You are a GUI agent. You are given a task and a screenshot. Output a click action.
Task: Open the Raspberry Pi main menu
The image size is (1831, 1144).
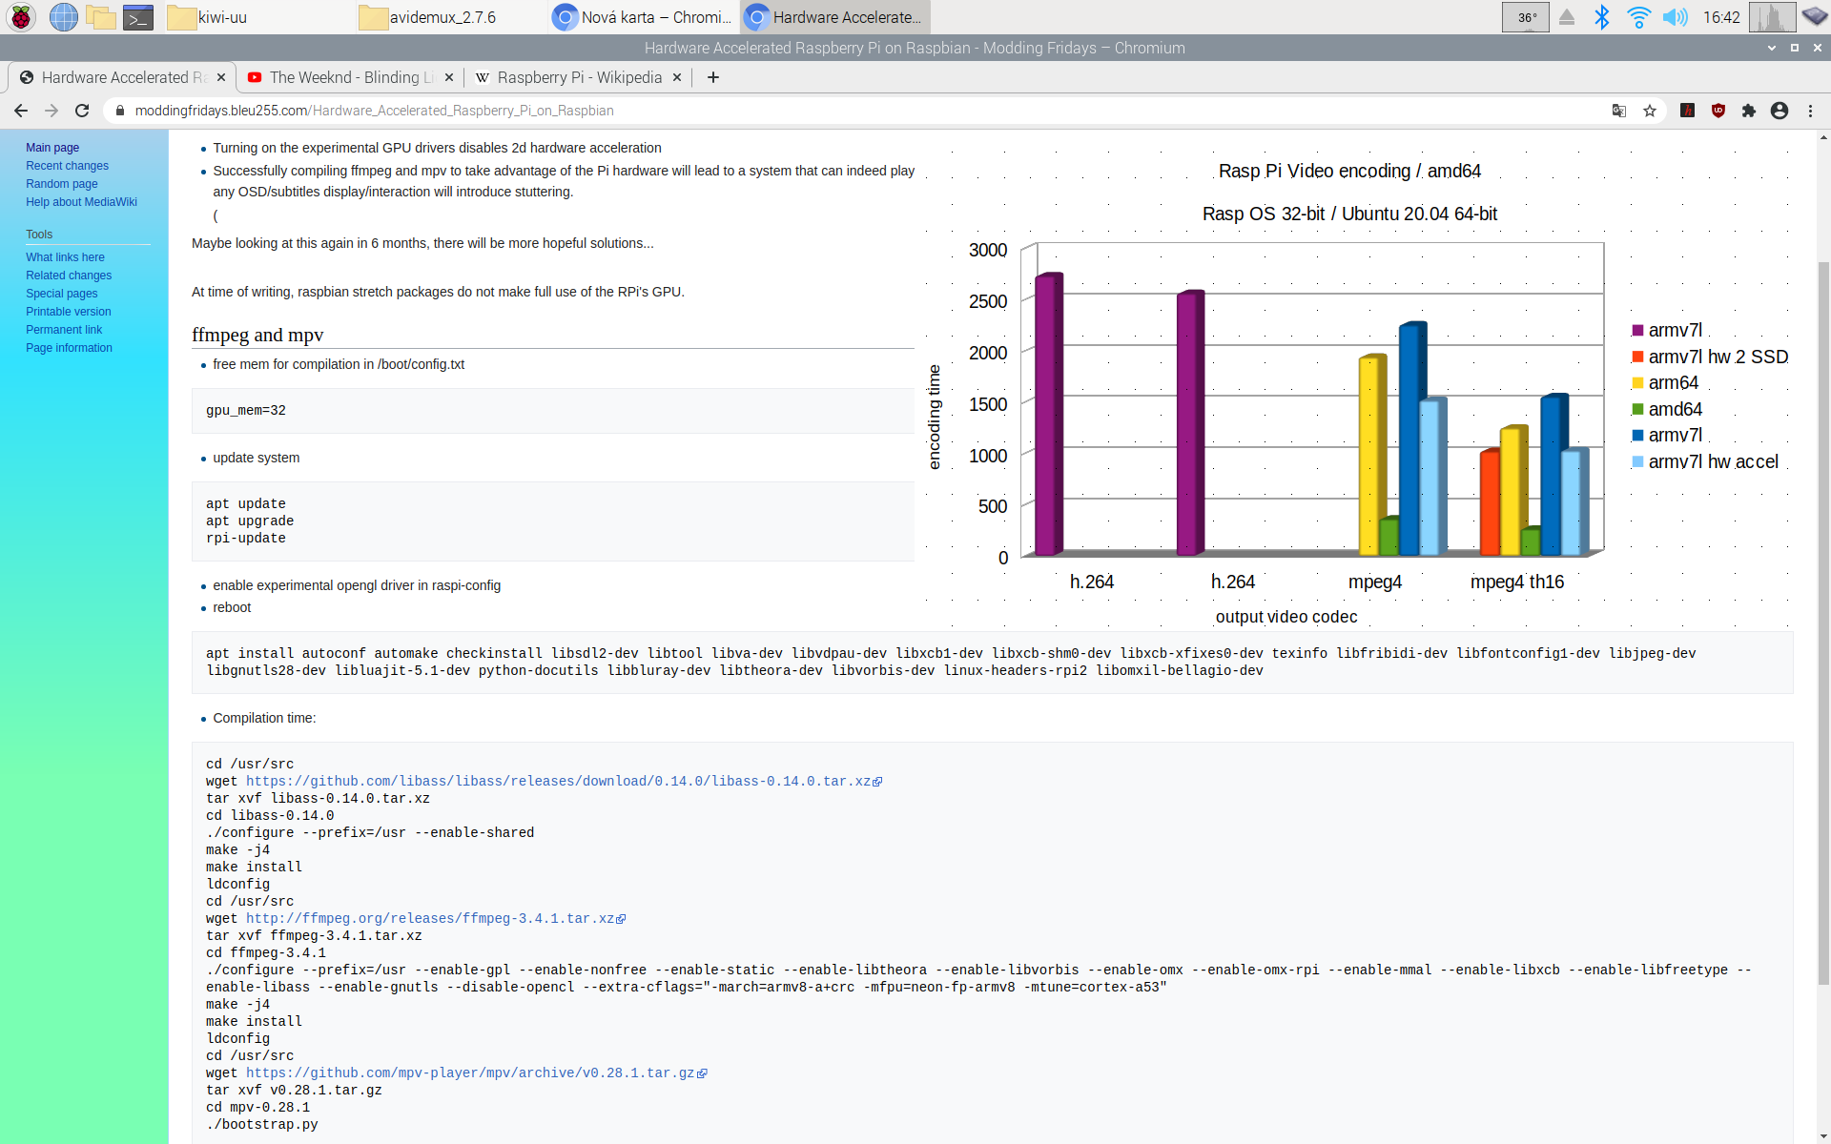coord(21,17)
